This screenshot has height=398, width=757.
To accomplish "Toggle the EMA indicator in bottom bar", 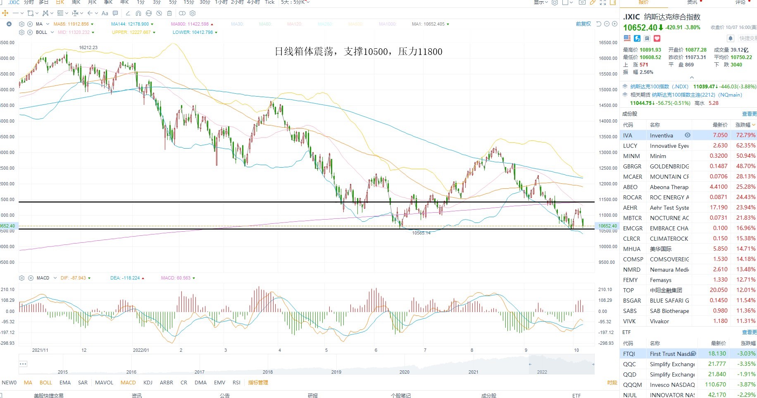I will coord(65,383).
